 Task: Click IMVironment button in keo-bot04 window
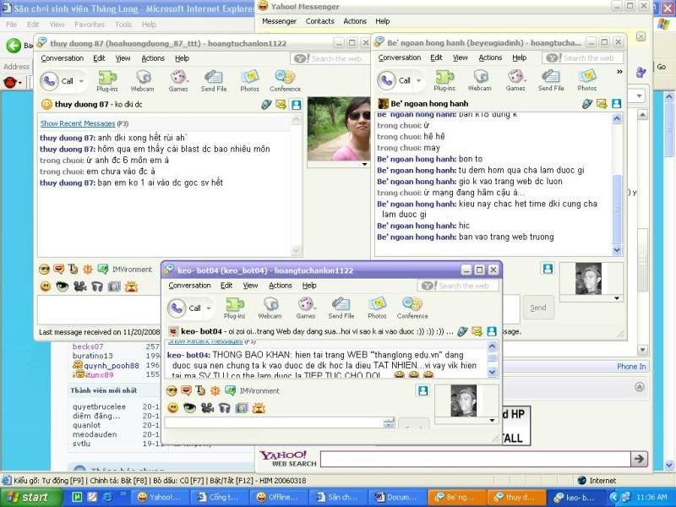click(253, 391)
